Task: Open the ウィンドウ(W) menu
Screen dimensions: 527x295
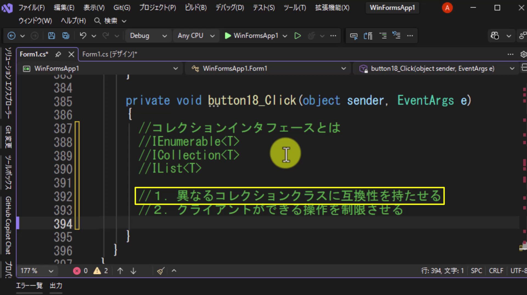Action: [35, 21]
